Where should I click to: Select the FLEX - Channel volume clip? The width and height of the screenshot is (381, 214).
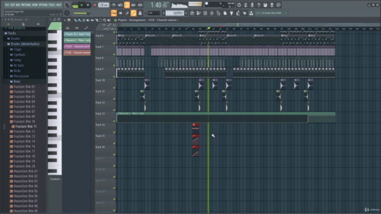[x=77, y=52]
